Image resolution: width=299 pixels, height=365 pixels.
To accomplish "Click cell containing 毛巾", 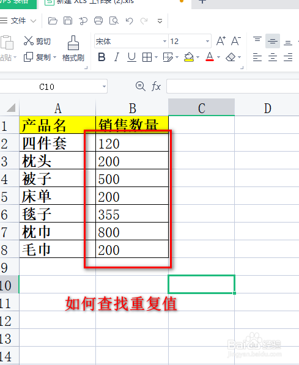I will (57, 249).
